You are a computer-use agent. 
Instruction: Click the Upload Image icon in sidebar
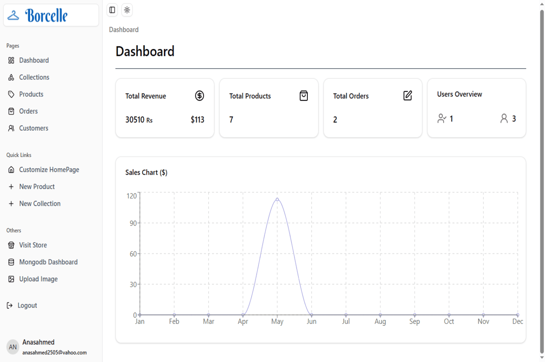coord(11,279)
